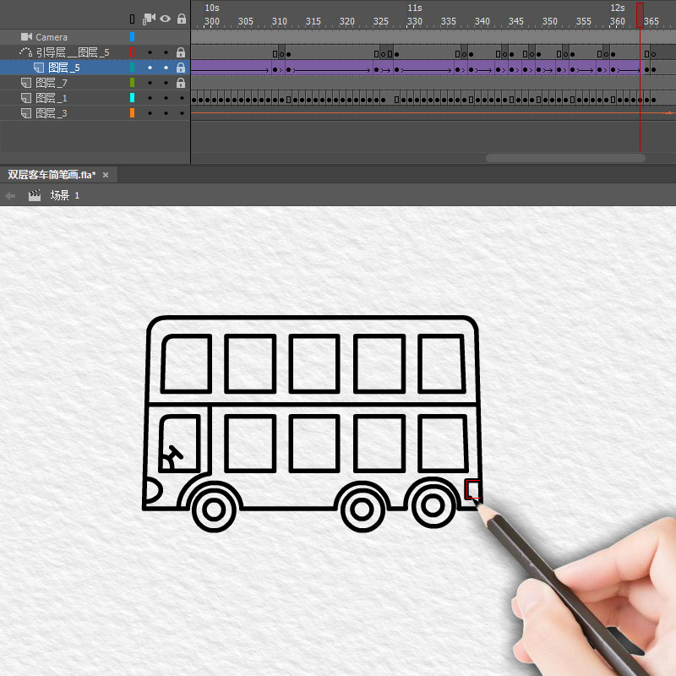
Task: Lock the 图层_3 layer
Action: coord(182,113)
